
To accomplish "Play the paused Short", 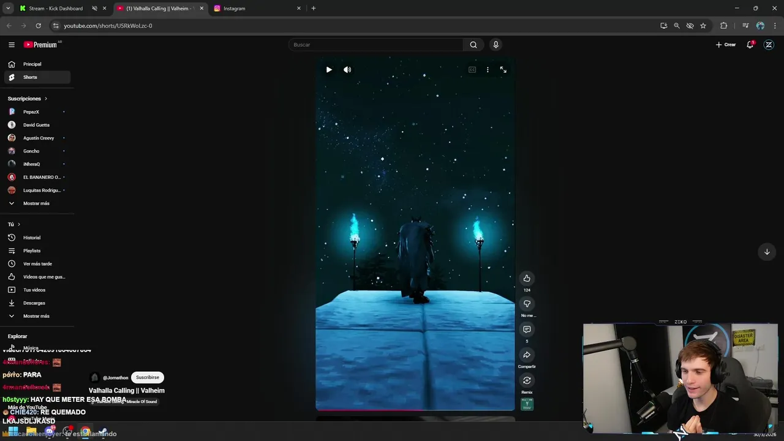I will click(329, 70).
